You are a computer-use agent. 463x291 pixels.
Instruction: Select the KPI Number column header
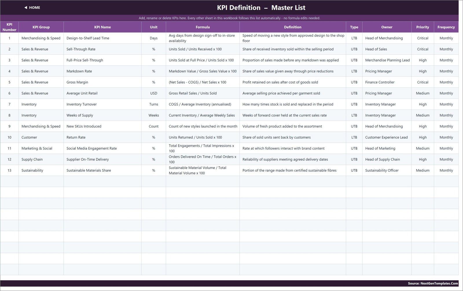[9, 27]
